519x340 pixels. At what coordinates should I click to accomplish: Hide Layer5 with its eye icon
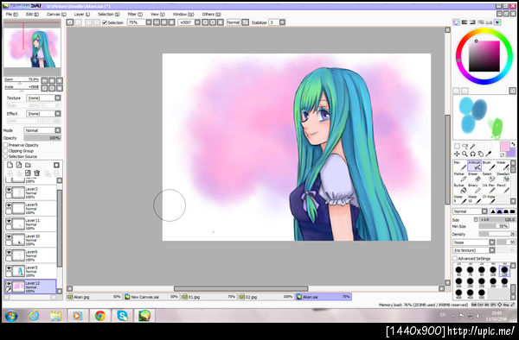[x=9, y=268]
